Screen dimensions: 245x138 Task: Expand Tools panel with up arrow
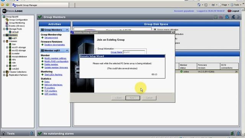click(x=32, y=133)
